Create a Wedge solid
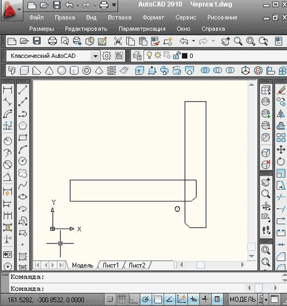Screen dimensions: 287x306 [x=37, y=71]
